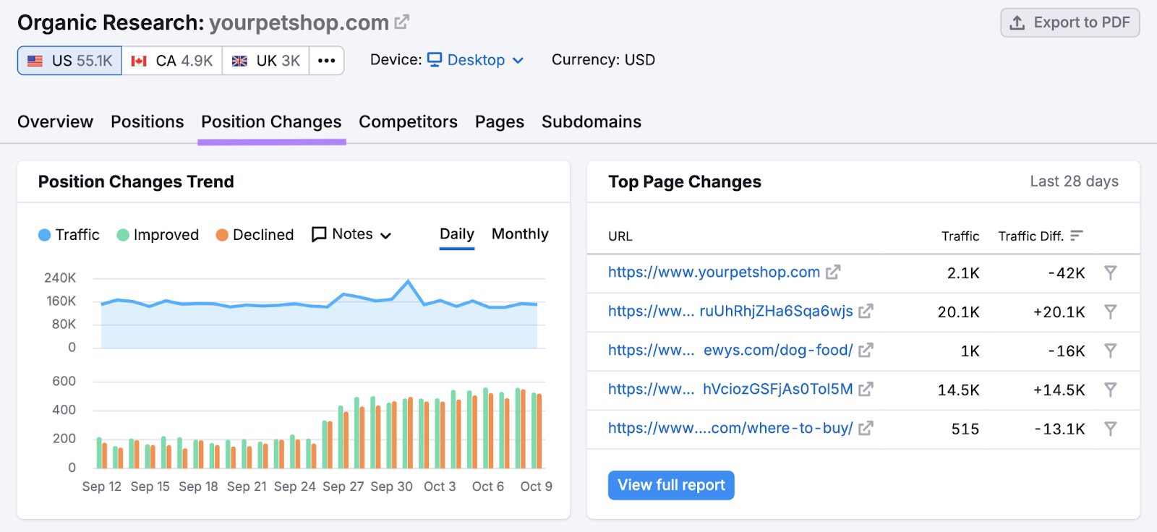Screen dimensions: 1157x532
Task: Toggle the Declined legend series
Action: point(255,235)
